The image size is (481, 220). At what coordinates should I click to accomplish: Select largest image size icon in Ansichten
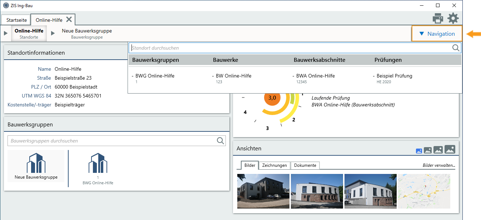(450, 149)
